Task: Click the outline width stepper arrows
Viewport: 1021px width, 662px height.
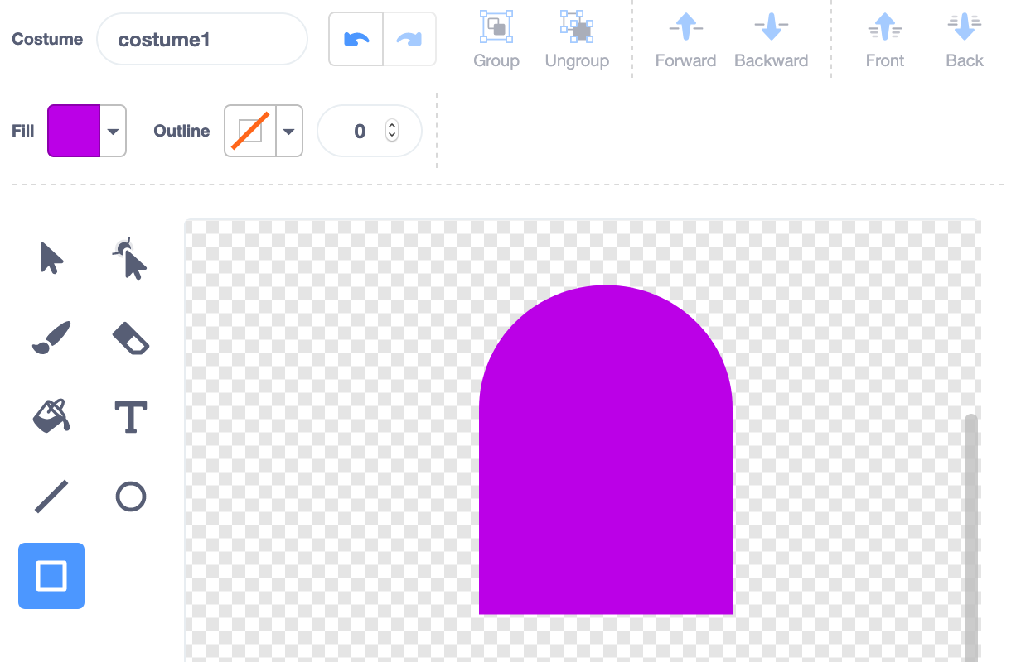Action: click(x=392, y=131)
